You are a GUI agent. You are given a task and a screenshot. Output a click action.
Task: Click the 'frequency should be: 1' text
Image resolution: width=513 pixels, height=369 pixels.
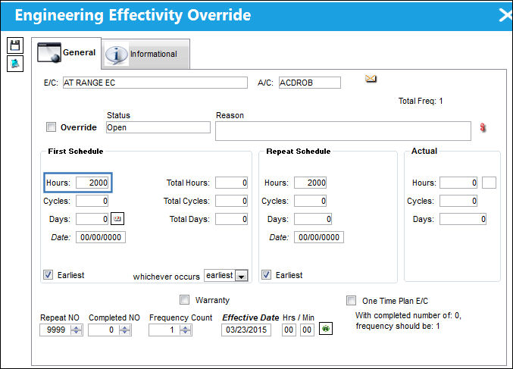tap(398, 326)
